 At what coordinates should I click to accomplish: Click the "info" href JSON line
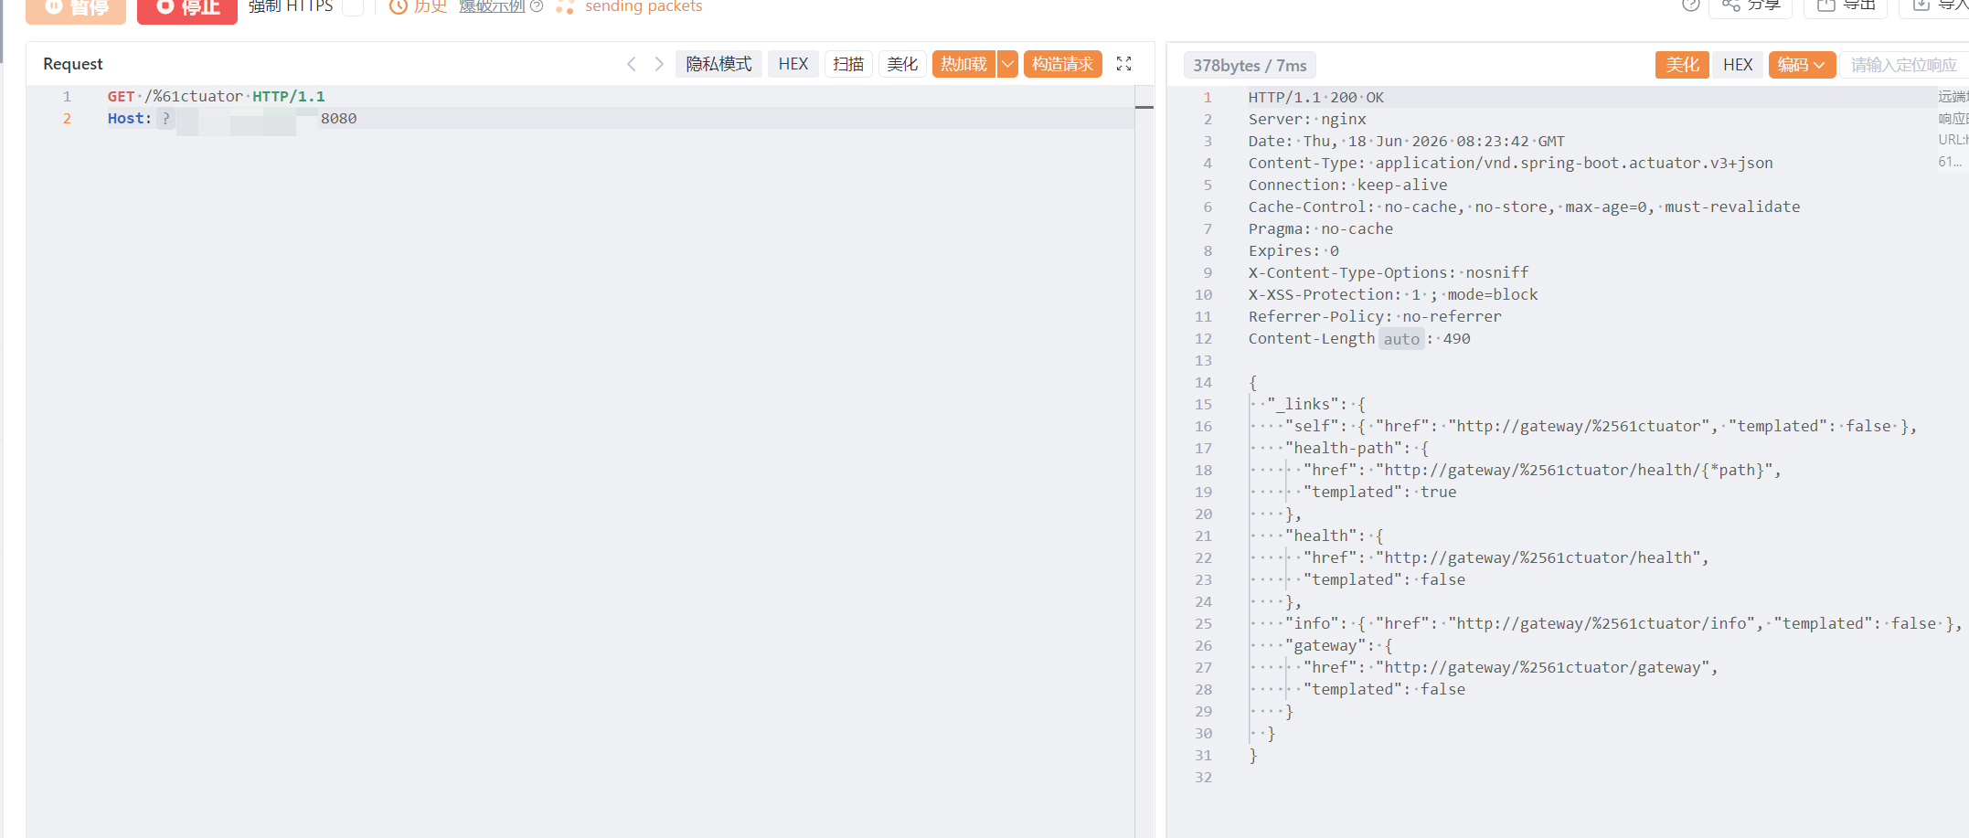[1623, 624]
